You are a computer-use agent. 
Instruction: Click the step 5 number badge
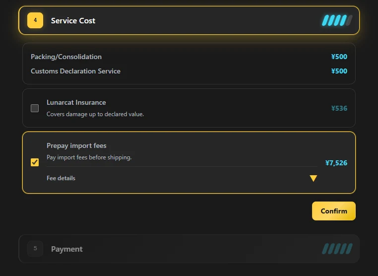pos(35,249)
